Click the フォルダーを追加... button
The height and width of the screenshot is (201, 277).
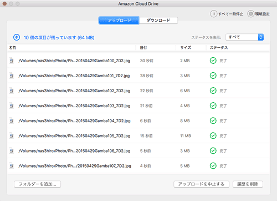(x=38, y=184)
